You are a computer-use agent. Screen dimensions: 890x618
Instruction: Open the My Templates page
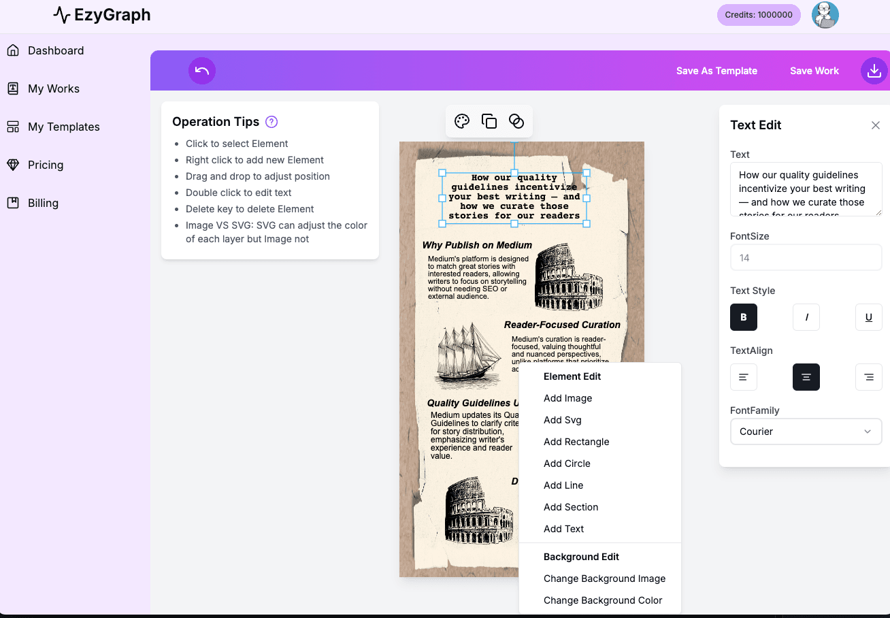[x=64, y=127]
